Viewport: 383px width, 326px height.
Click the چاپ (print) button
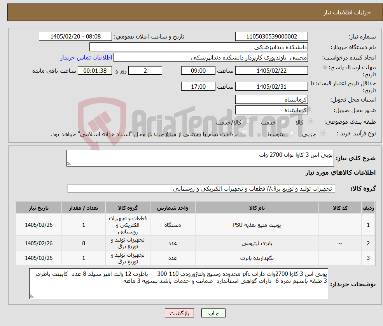(x=213, y=313)
